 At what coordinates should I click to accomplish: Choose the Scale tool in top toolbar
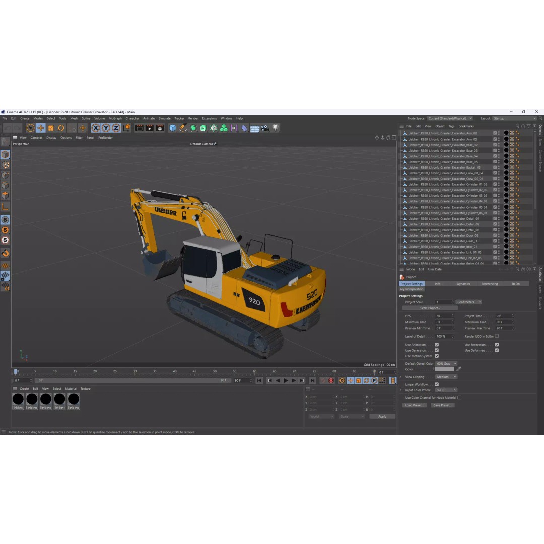51,128
